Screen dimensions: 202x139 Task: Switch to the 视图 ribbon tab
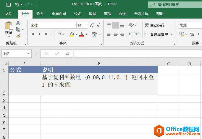tap(122, 14)
